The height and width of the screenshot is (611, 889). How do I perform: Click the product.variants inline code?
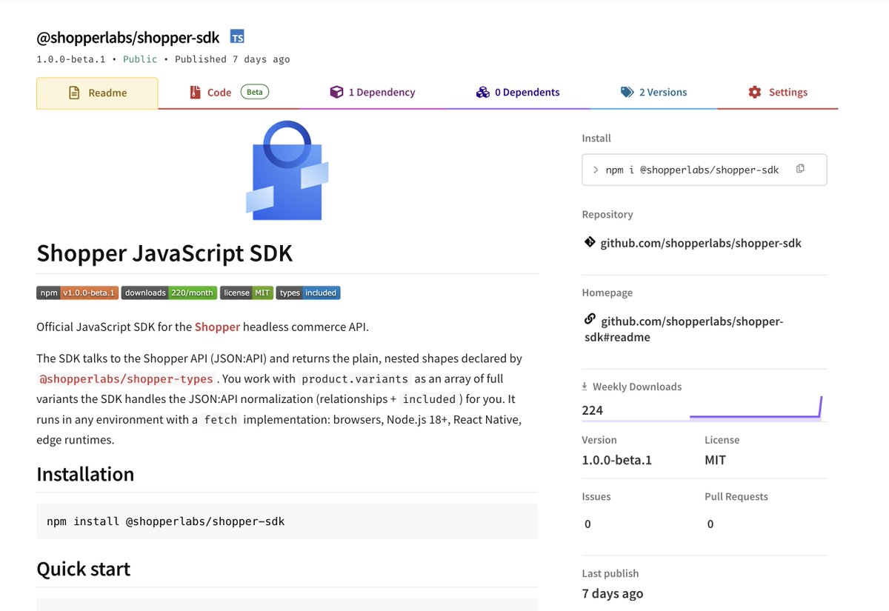(x=354, y=378)
